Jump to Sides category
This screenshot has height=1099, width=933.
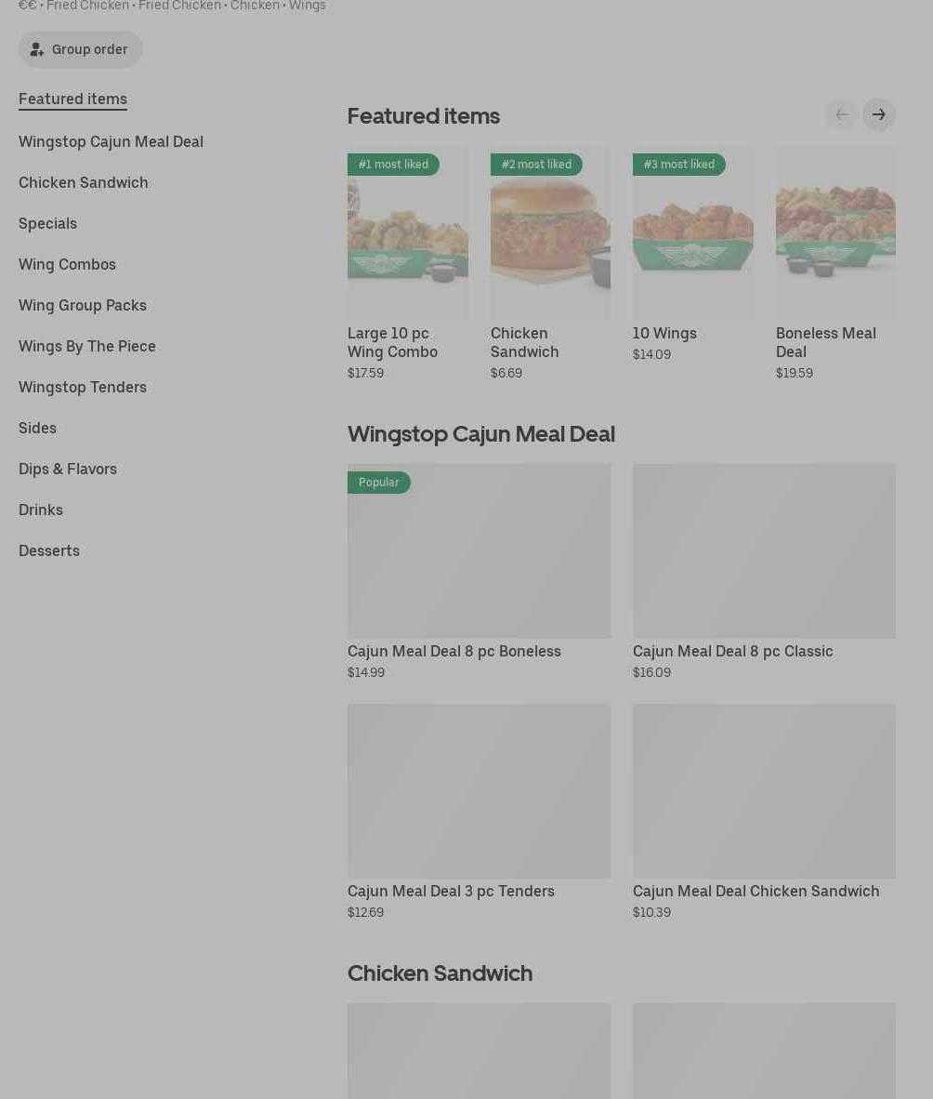click(38, 429)
